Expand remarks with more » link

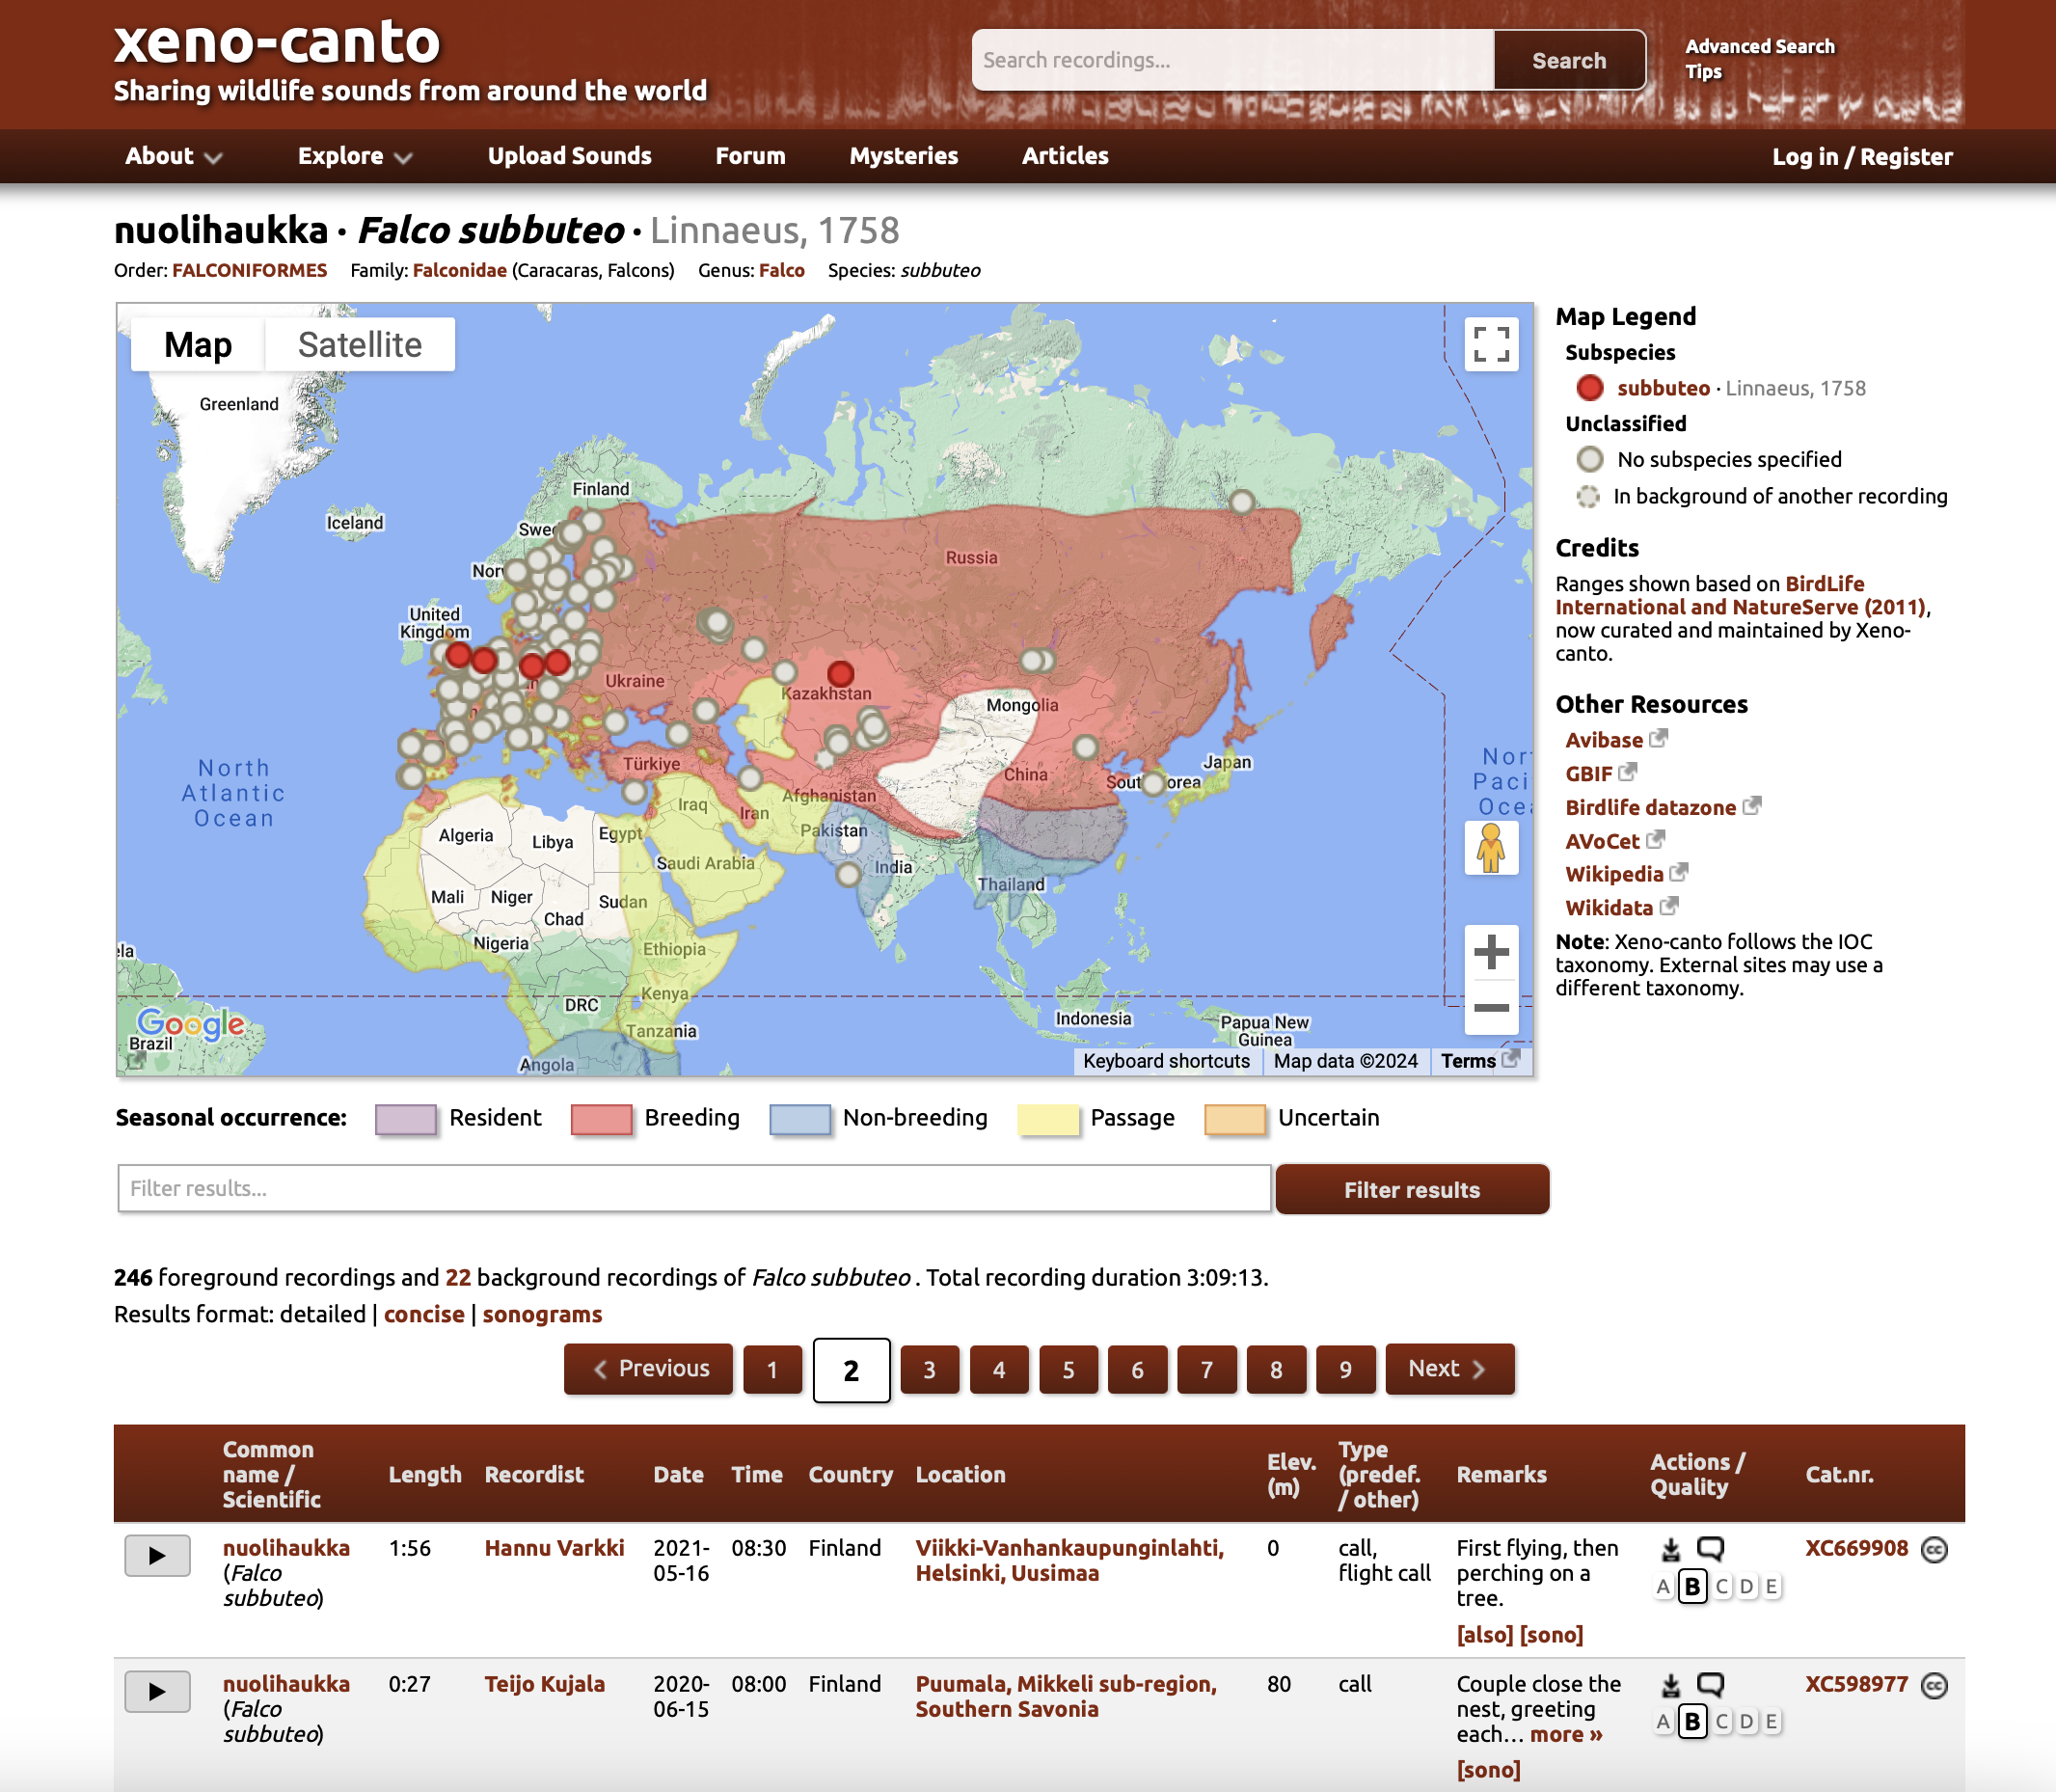click(x=1566, y=1734)
